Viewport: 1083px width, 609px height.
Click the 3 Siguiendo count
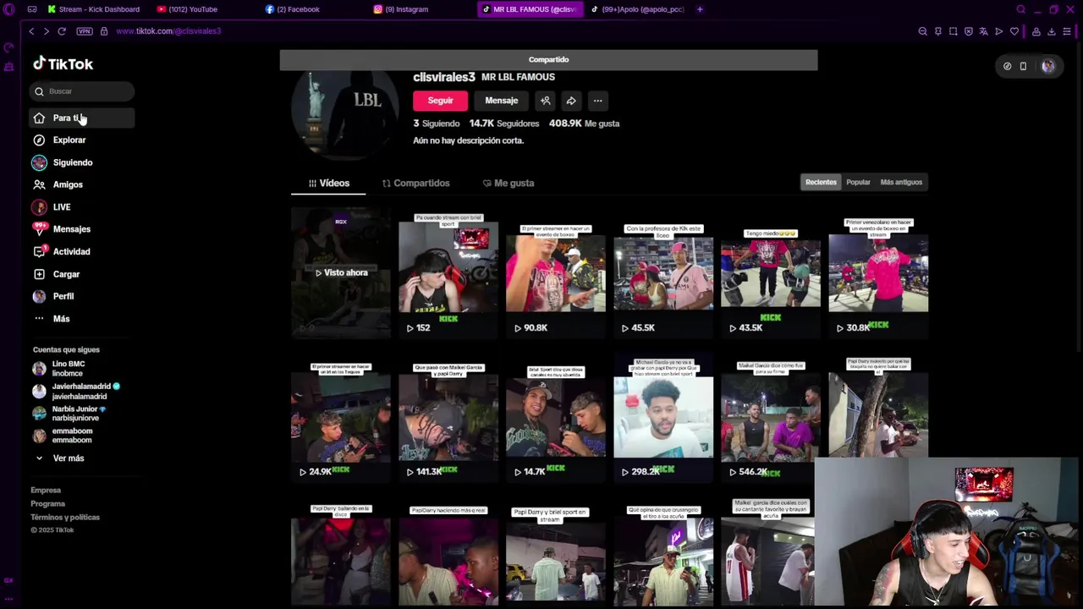pos(436,123)
